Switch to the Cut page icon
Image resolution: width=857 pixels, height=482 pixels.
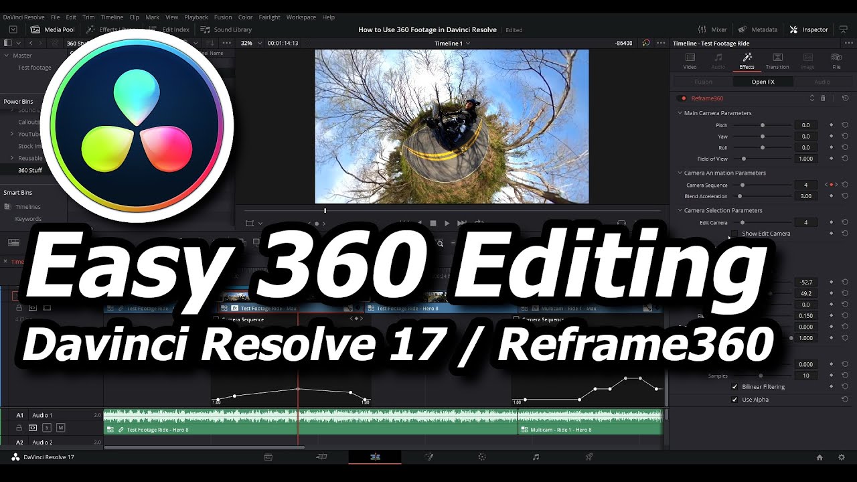pos(321,457)
